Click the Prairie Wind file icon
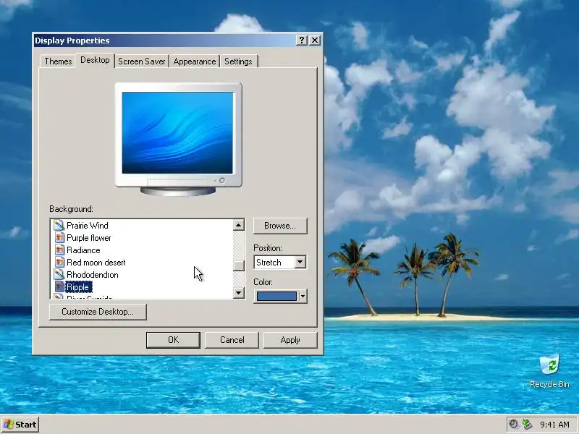Viewport: 579px width, 434px height. [59, 225]
